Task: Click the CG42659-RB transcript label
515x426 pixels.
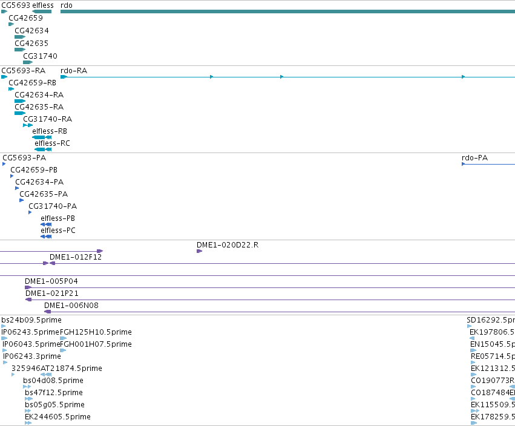Action: (x=32, y=83)
